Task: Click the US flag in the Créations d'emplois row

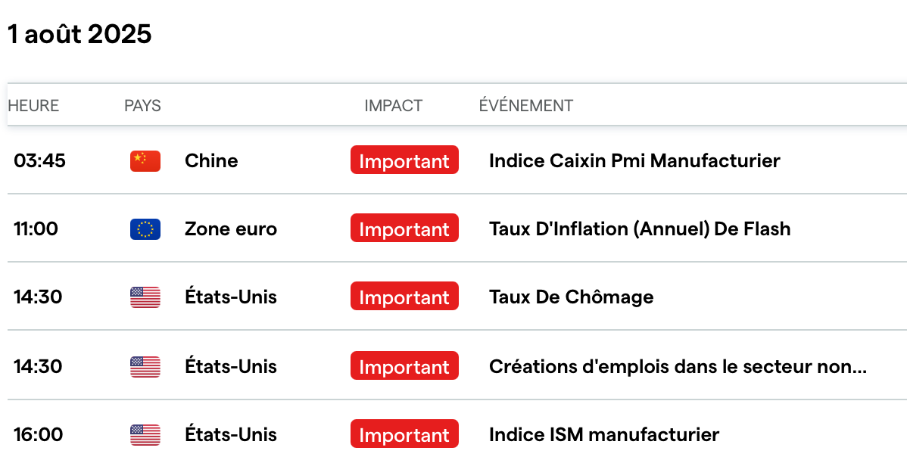Action: pos(145,367)
